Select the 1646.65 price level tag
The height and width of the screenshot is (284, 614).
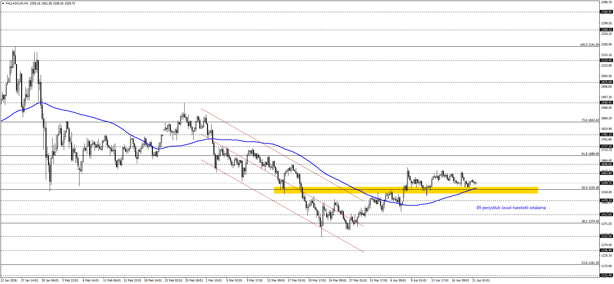[606, 164]
